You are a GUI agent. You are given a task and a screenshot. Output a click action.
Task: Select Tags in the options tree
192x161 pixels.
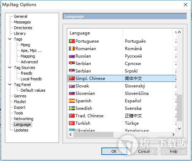tap(18, 39)
